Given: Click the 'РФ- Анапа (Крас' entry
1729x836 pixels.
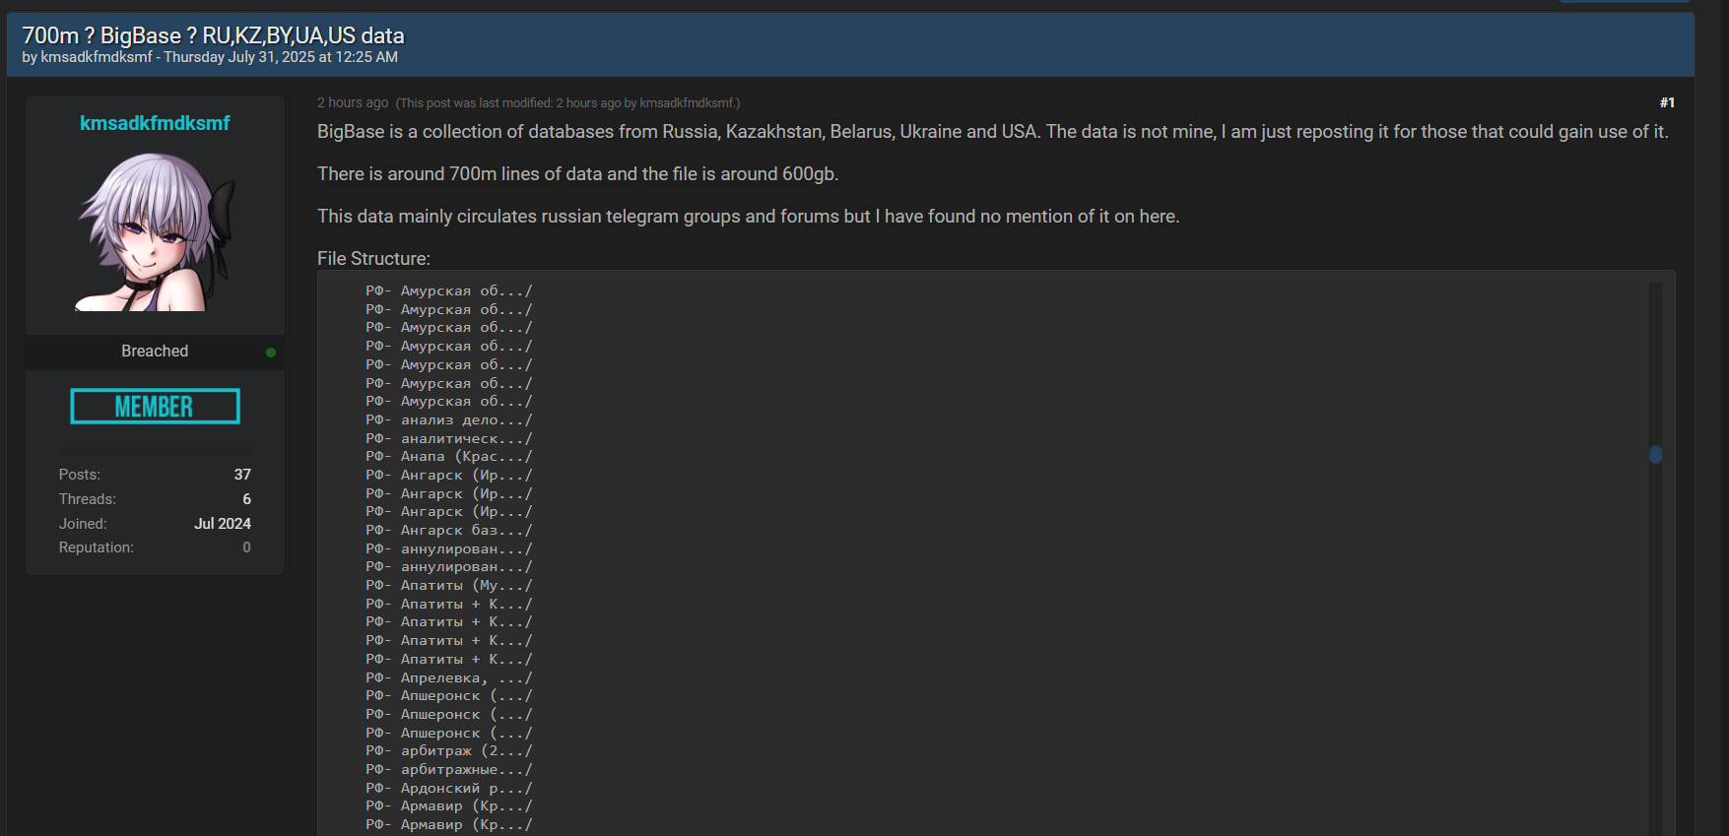Looking at the screenshot, I should 448,457.
